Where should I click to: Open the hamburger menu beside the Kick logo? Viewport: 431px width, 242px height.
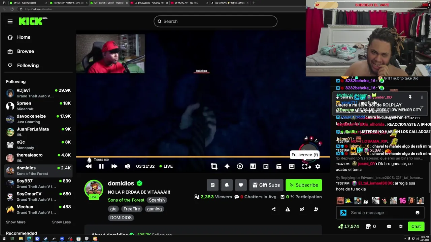tap(10, 22)
